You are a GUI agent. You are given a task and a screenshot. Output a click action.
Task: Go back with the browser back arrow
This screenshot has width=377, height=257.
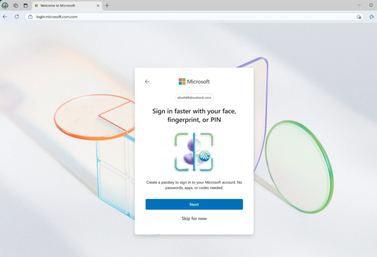[x=5, y=17]
